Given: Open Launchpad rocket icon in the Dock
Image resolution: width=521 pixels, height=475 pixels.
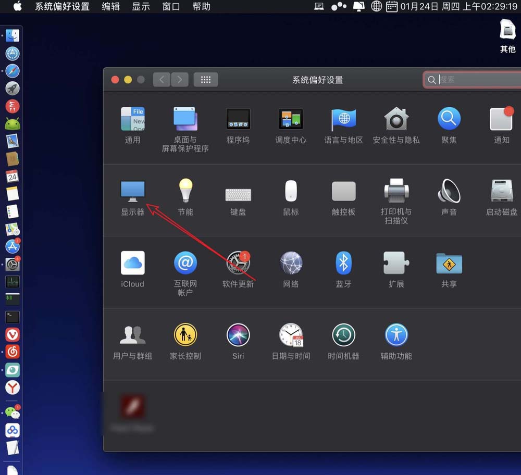Looking at the screenshot, I should point(13,89).
